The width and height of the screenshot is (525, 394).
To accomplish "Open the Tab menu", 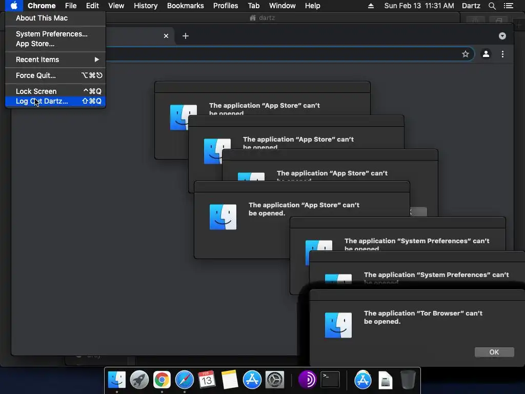I will pos(253,6).
